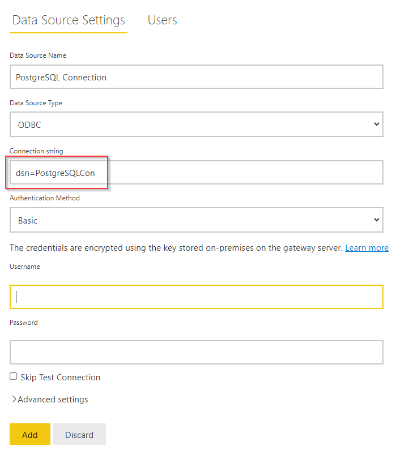Click into the Password field
The width and height of the screenshot is (409, 455).
tap(197, 352)
